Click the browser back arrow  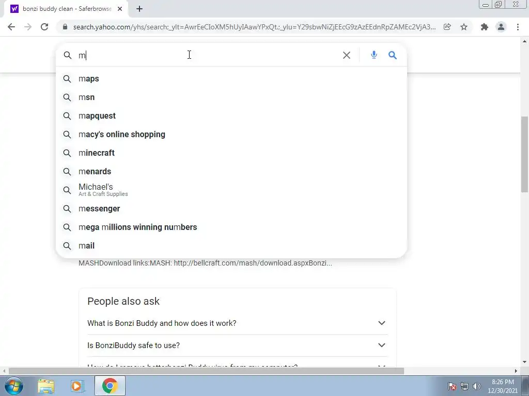pos(11,27)
